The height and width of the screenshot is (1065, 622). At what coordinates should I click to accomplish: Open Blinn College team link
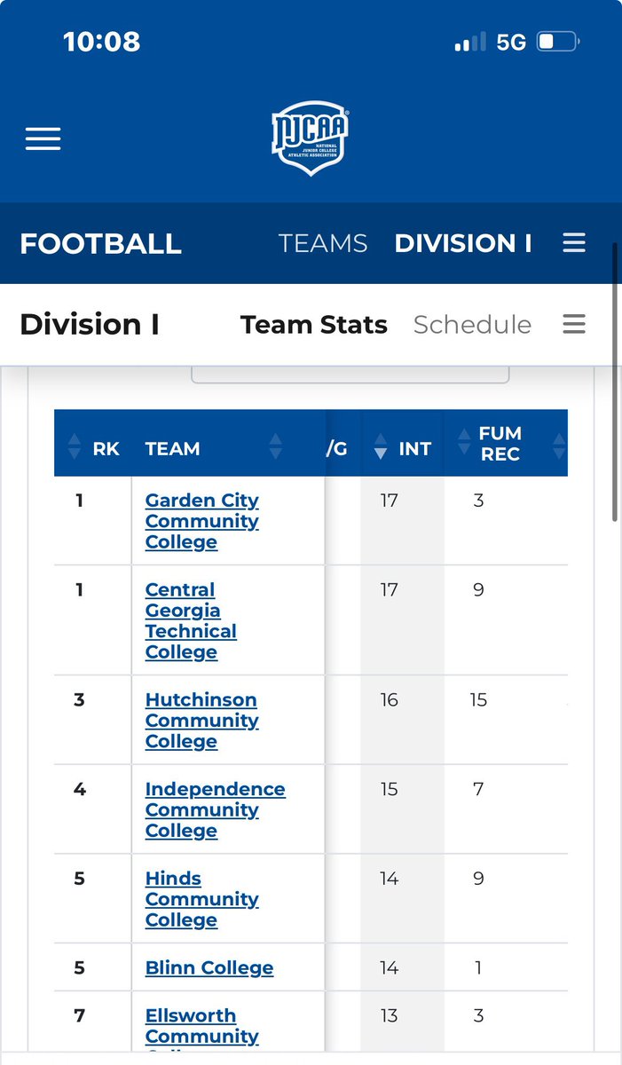[209, 967]
